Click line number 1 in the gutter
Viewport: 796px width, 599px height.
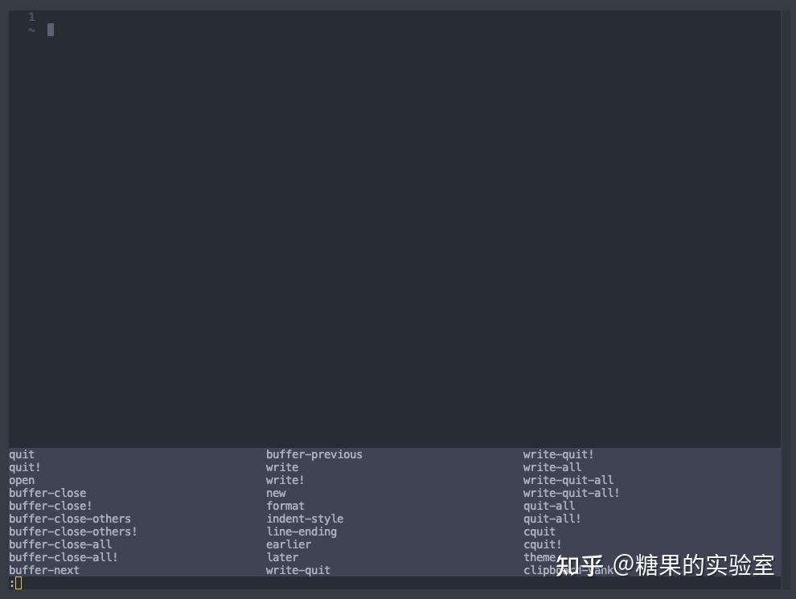[x=31, y=16]
